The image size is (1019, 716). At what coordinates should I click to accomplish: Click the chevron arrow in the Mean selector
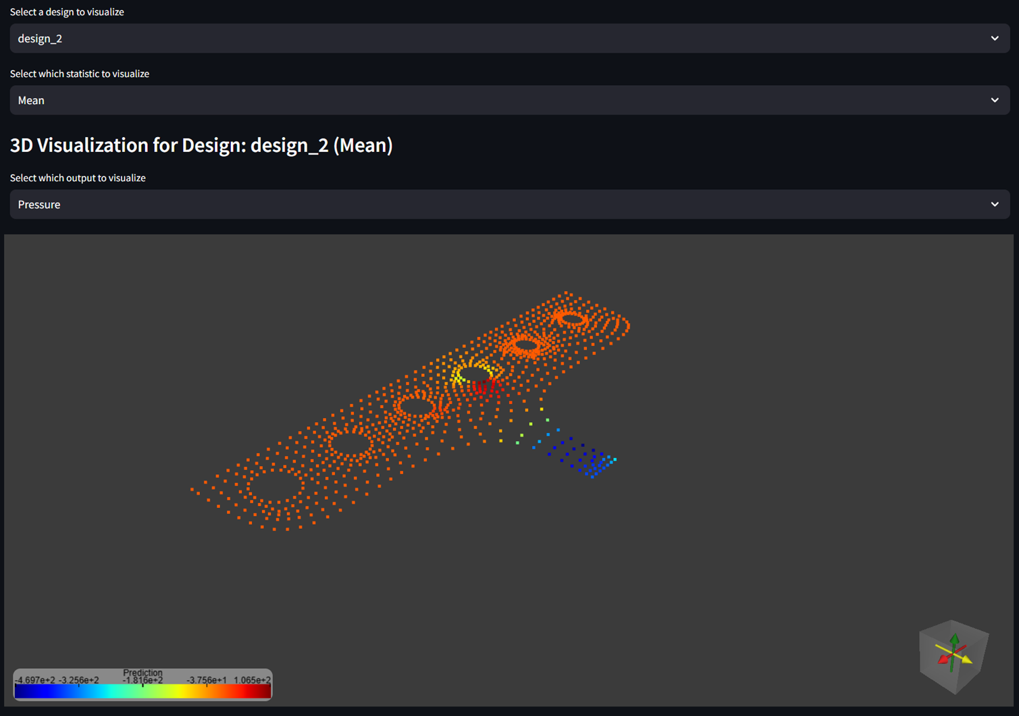pyautogui.click(x=994, y=100)
